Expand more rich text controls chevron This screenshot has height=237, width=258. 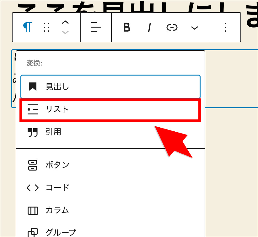pos(195,28)
